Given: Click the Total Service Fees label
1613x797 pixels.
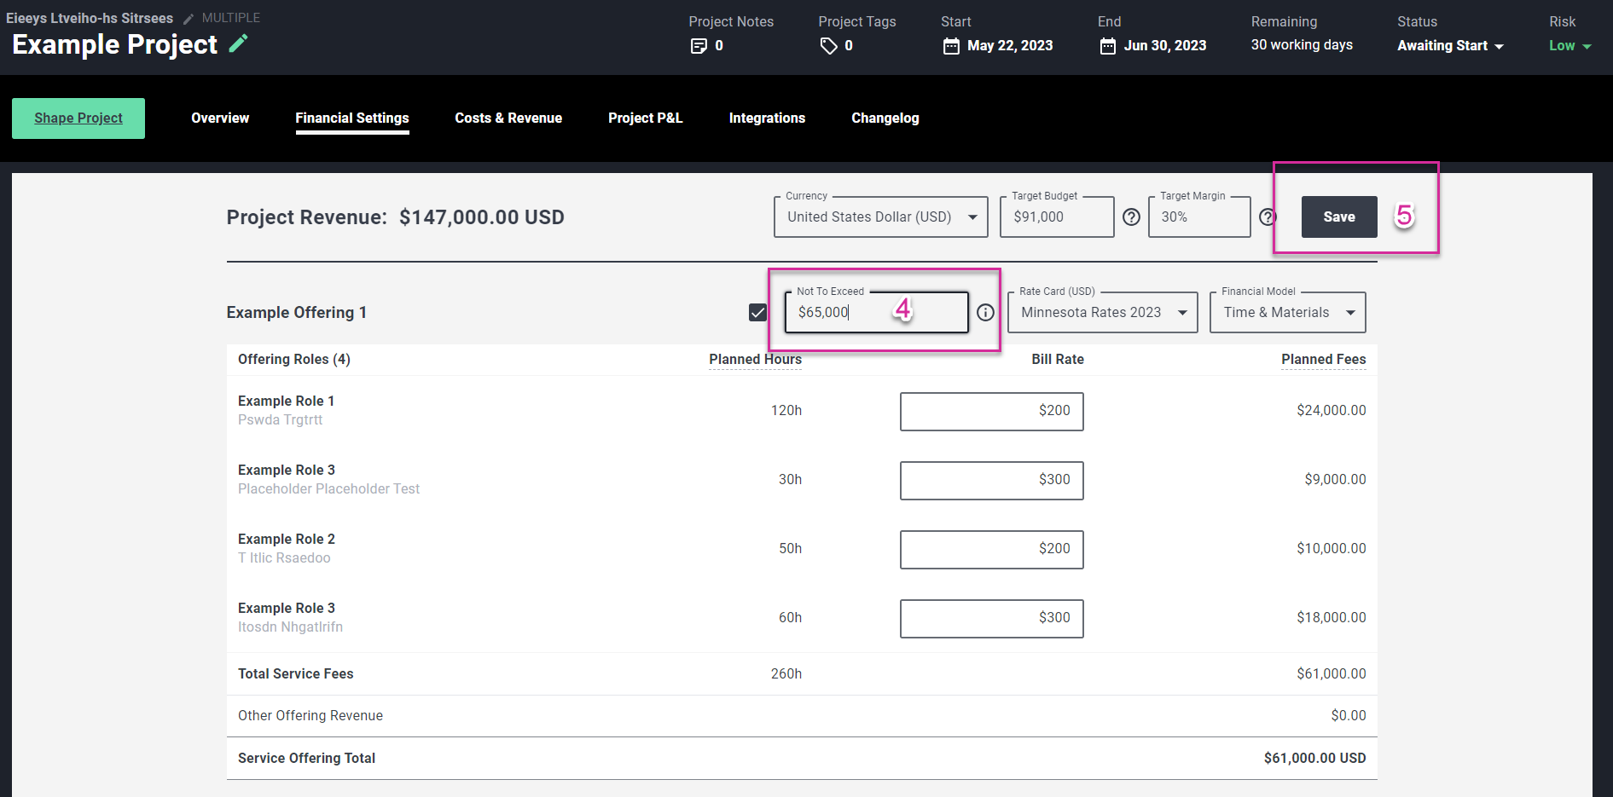Looking at the screenshot, I should point(295,673).
